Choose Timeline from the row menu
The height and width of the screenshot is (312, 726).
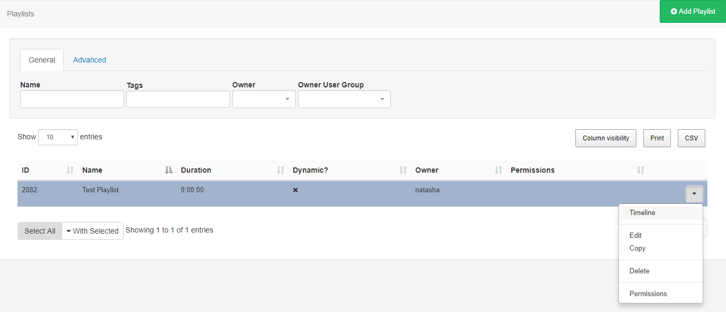tap(642, 212)
